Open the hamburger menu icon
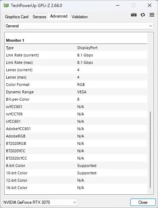The width and height of the screenshot is (158, 208). (152, 15)
